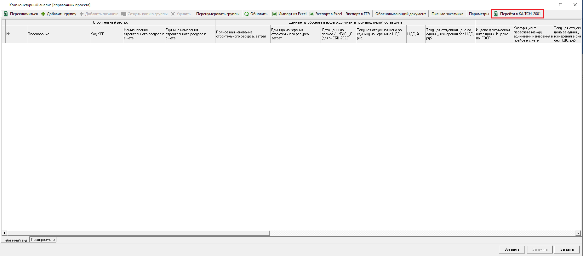The height and width of the screenshot is (256, 583).
Task: Click the Закрыть button
Action: coord(567,249)
